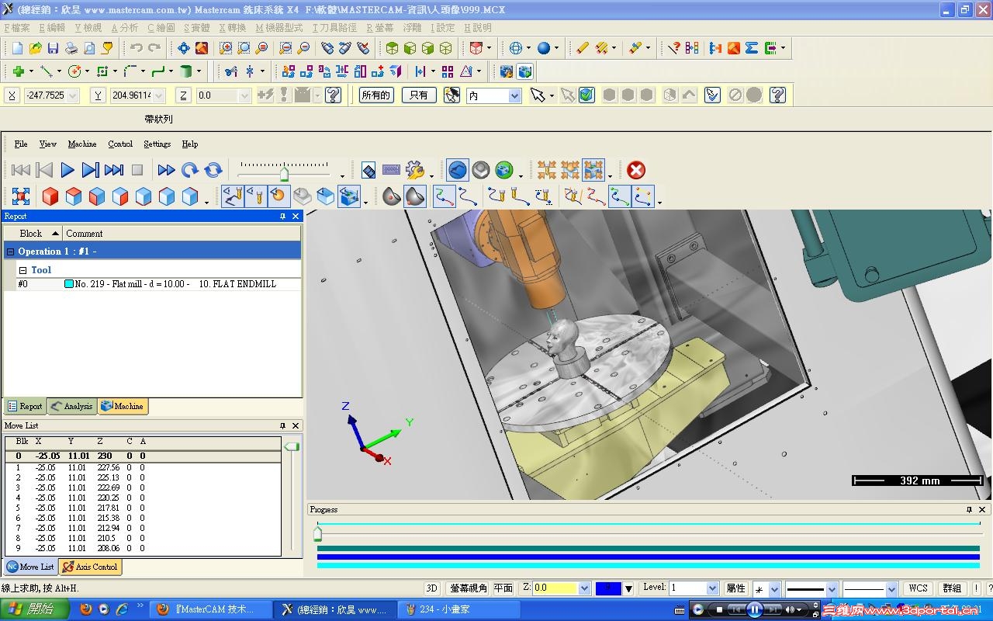The image size is (993, 621).
Task: Toggle the 3D mode status bar button
Action: (432, 588)
